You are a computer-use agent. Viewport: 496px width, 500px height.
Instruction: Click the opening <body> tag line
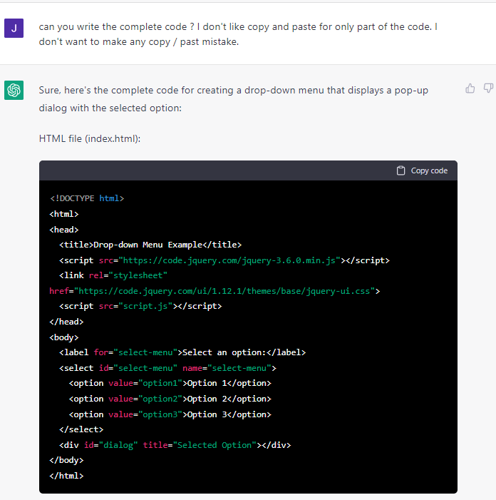(63, 337)
